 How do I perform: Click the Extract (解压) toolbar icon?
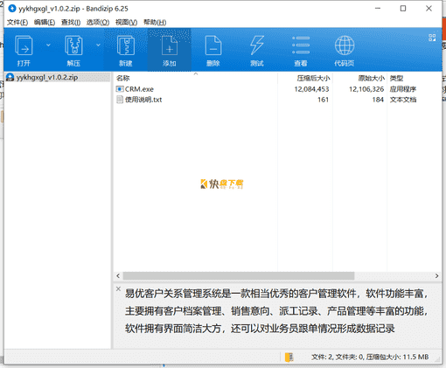point(73,45)
